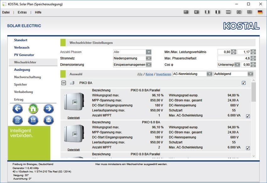Click the KOSTAL Solar Plan title bar icon
Screen dimensions: 267x183
point(4,4)
